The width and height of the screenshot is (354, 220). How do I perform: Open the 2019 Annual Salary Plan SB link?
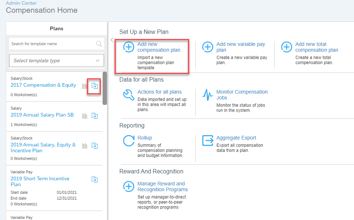(x=42, y=115)
